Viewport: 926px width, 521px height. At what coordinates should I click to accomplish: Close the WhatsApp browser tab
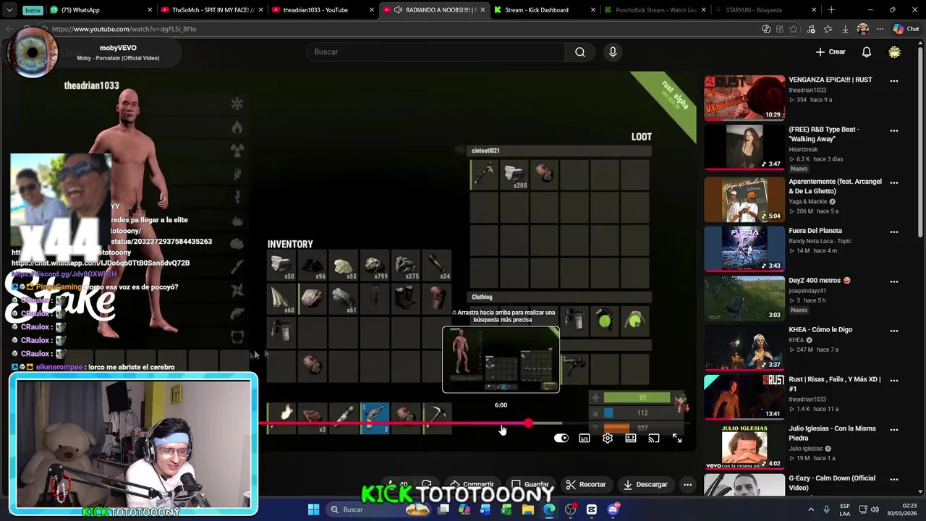click(x=150, y=10)
